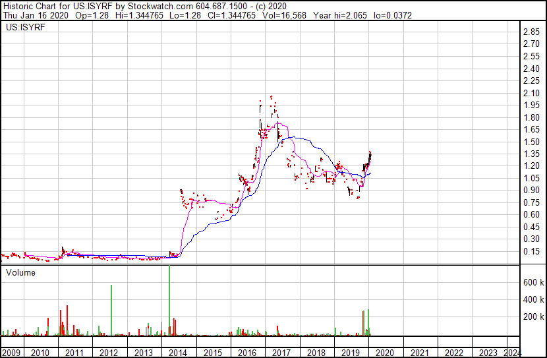Click the tallest green volume bar in 2014
This screenshot has height=358, width=547.
coord(169,301)
